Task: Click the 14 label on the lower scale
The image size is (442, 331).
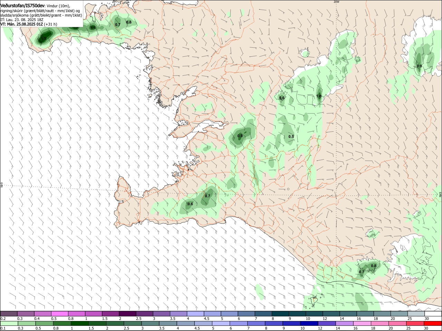Action: (x=337, y=328)
